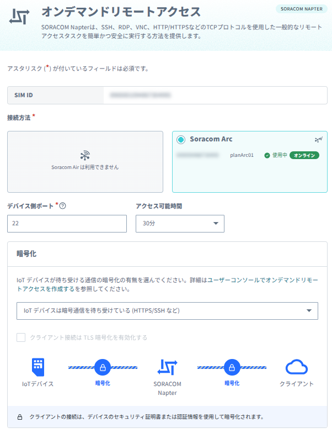Click the 使用中 status text
The image size is (332, 433).
click(280, 155)
